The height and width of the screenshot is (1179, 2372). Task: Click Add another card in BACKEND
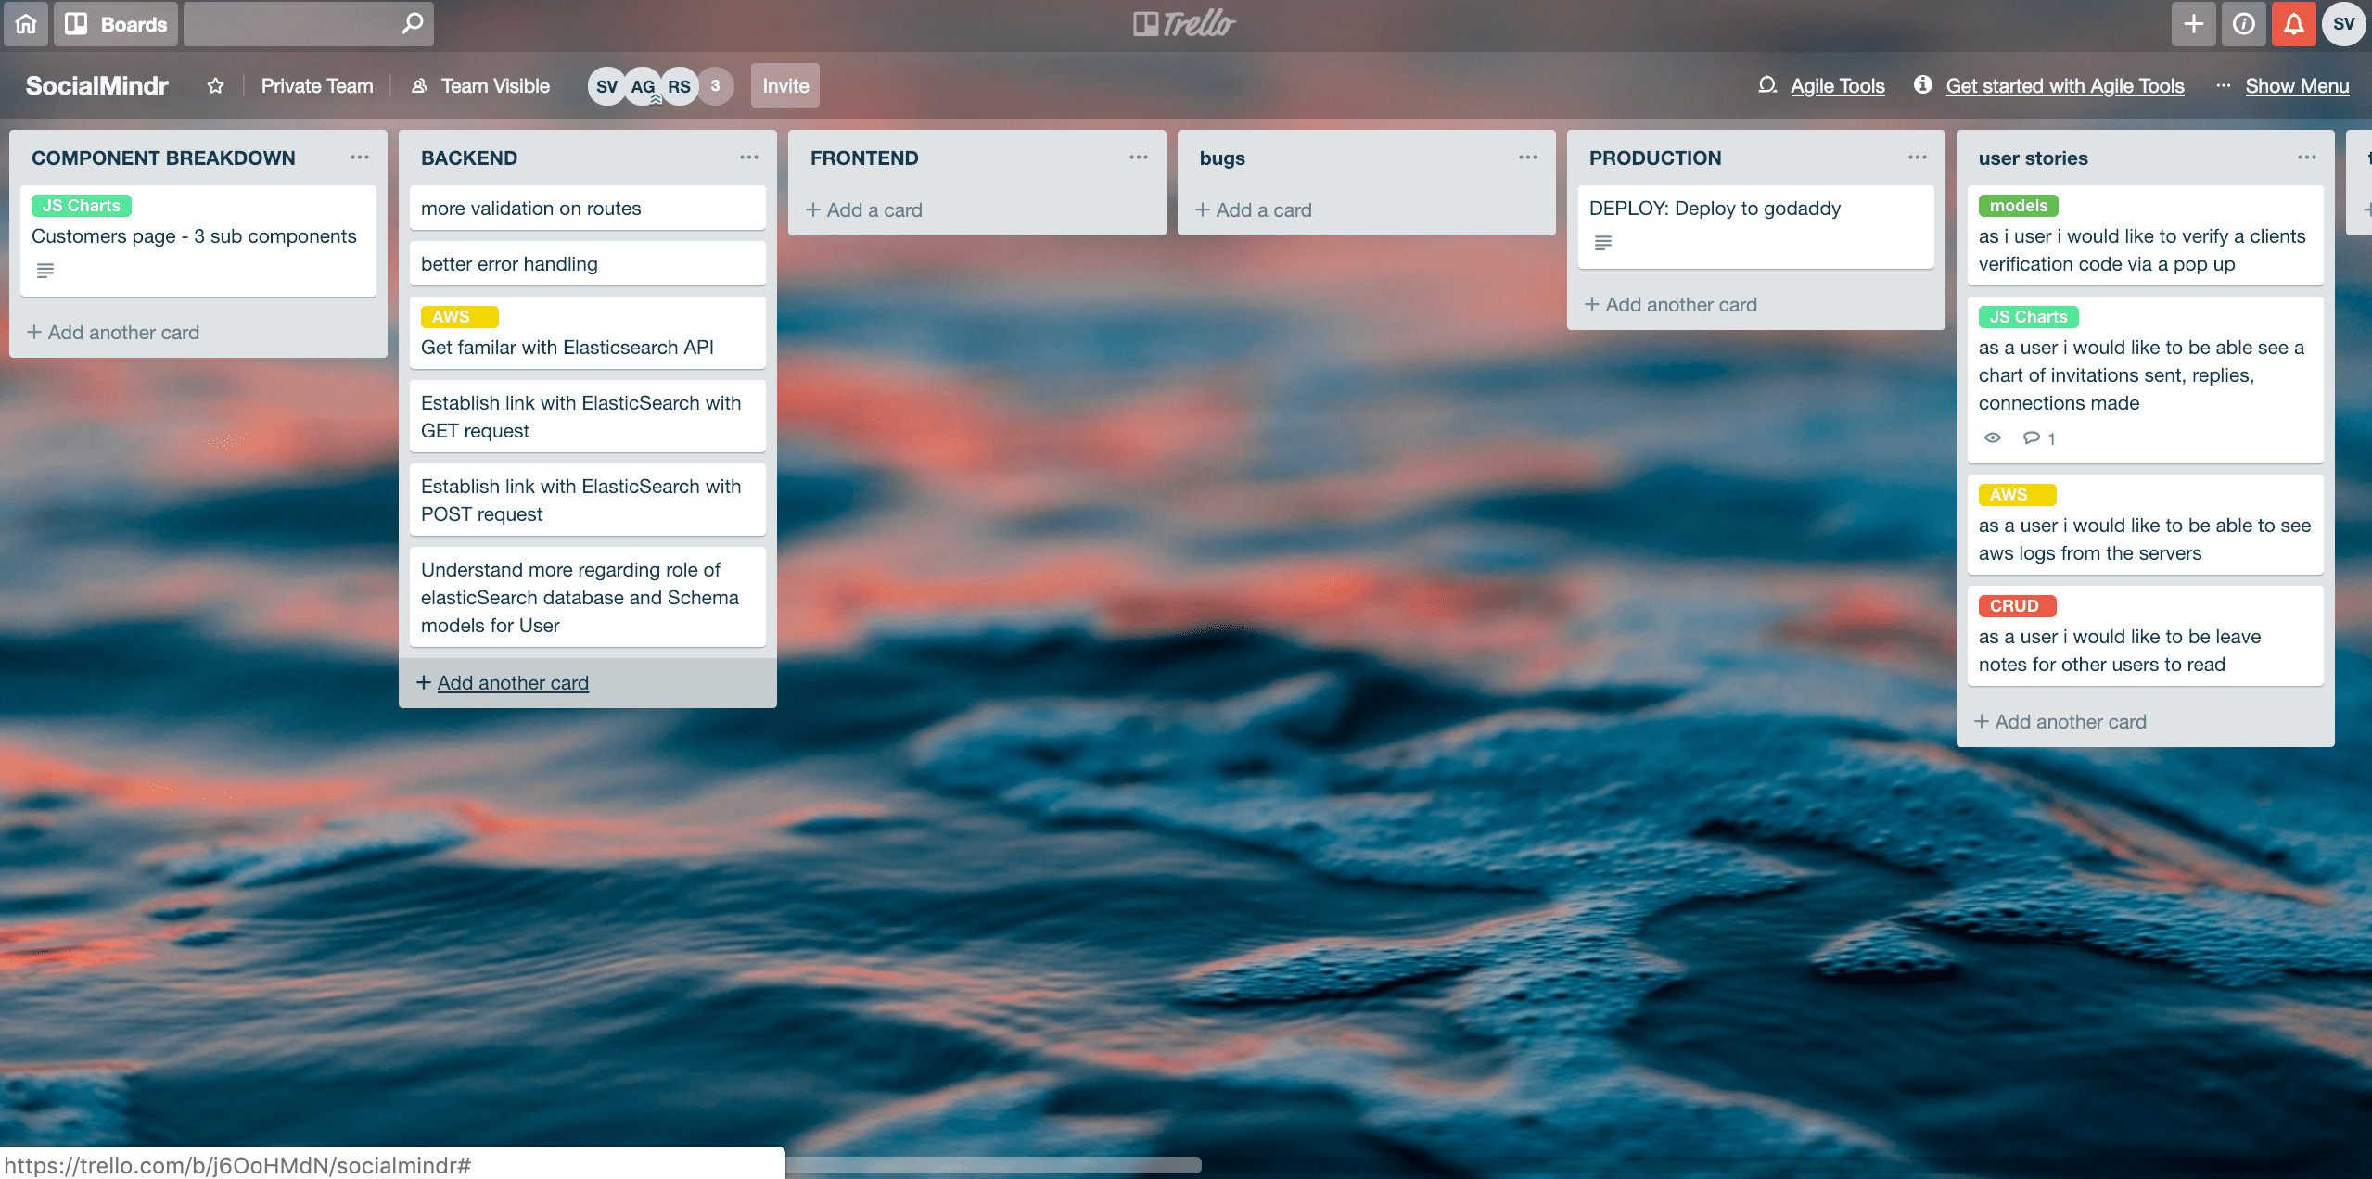pyautogui.click(x=512, y=683)
